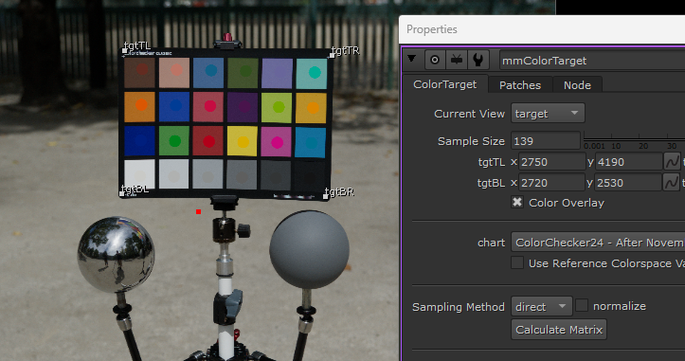The image size is (685, 361).
Task: Switch to the Patches tab
Action: pyautogui.click(x=520, y=84)
